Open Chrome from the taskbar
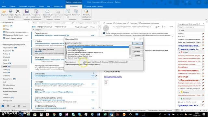The height and width of the screenshot is (117, 208). tap(54, 114)
